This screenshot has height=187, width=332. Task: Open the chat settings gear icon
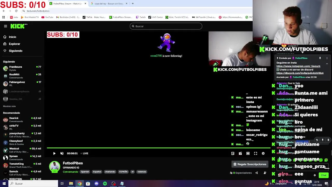coord(315,175)
